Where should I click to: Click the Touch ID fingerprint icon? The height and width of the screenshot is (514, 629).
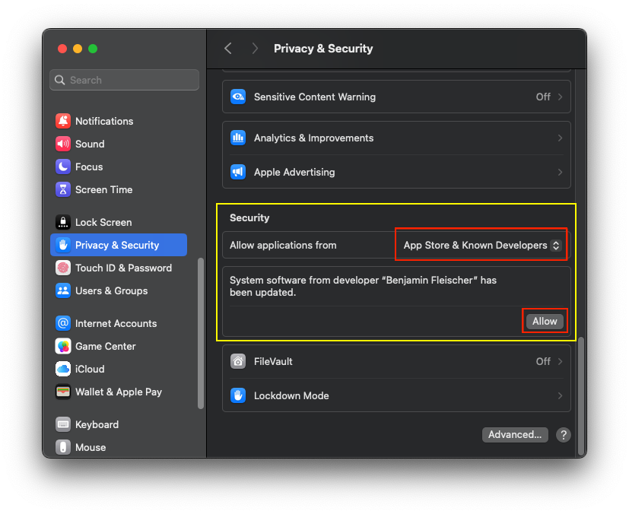pyautogui.click(x=63, y=268)
